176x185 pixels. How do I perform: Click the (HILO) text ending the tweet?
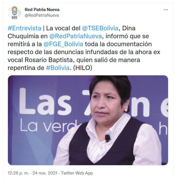pos(83,68)
